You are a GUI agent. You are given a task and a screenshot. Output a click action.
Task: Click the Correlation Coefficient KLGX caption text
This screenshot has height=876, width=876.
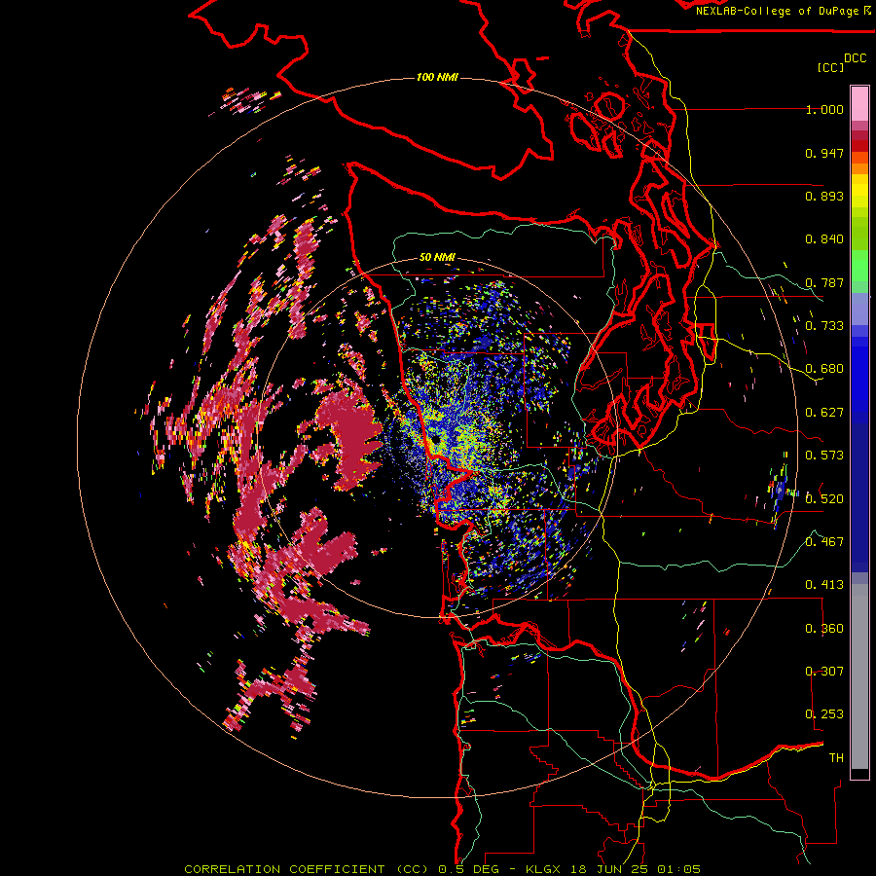point(442,869)
